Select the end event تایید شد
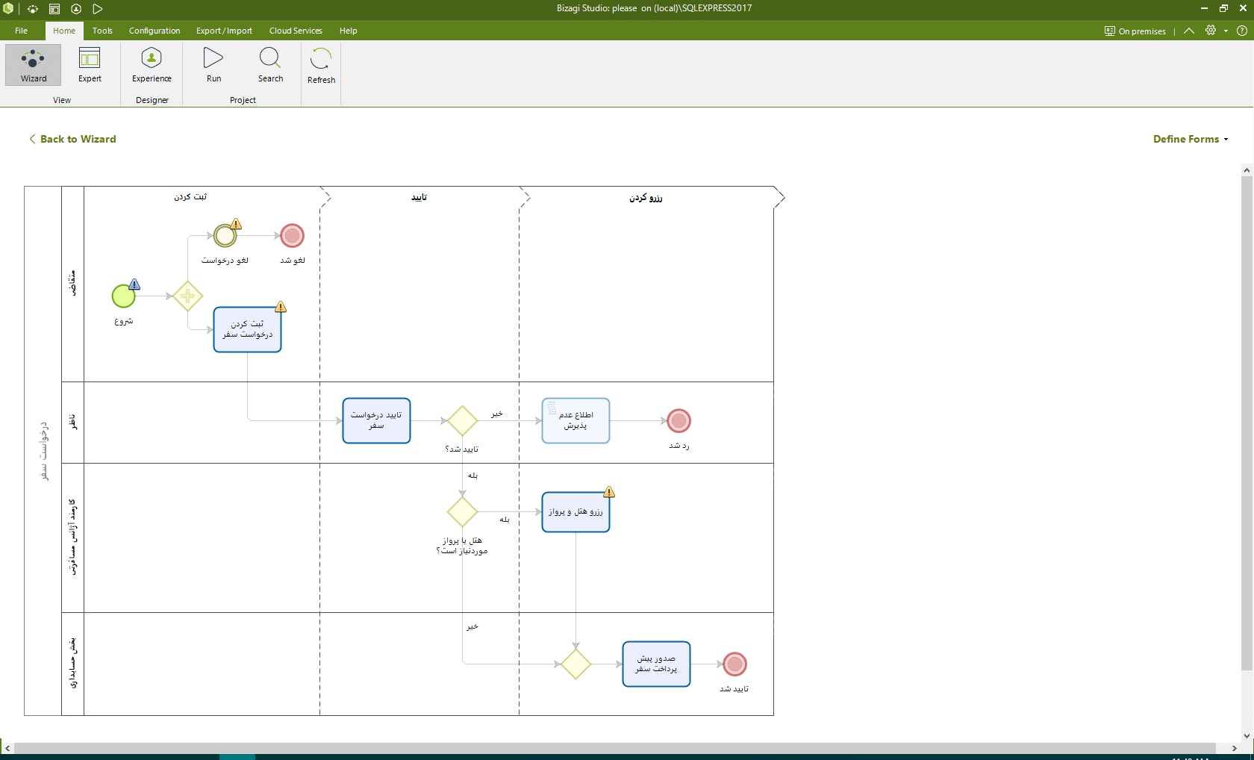The image size is (1254, 760). [734, 664]
